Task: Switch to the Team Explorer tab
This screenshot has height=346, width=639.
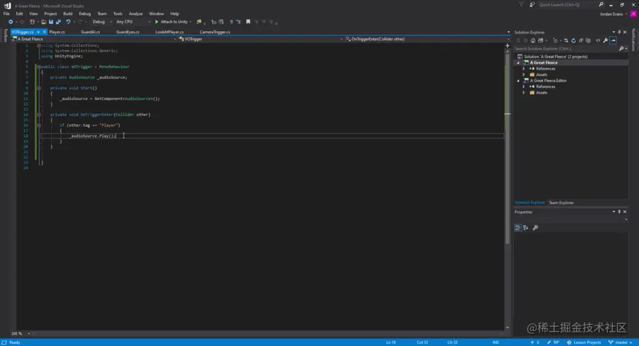Action: pyautogui.click(x=561, y=203)
